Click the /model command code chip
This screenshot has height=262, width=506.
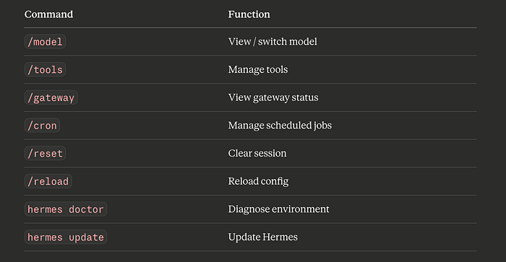(x=45, y=42)
